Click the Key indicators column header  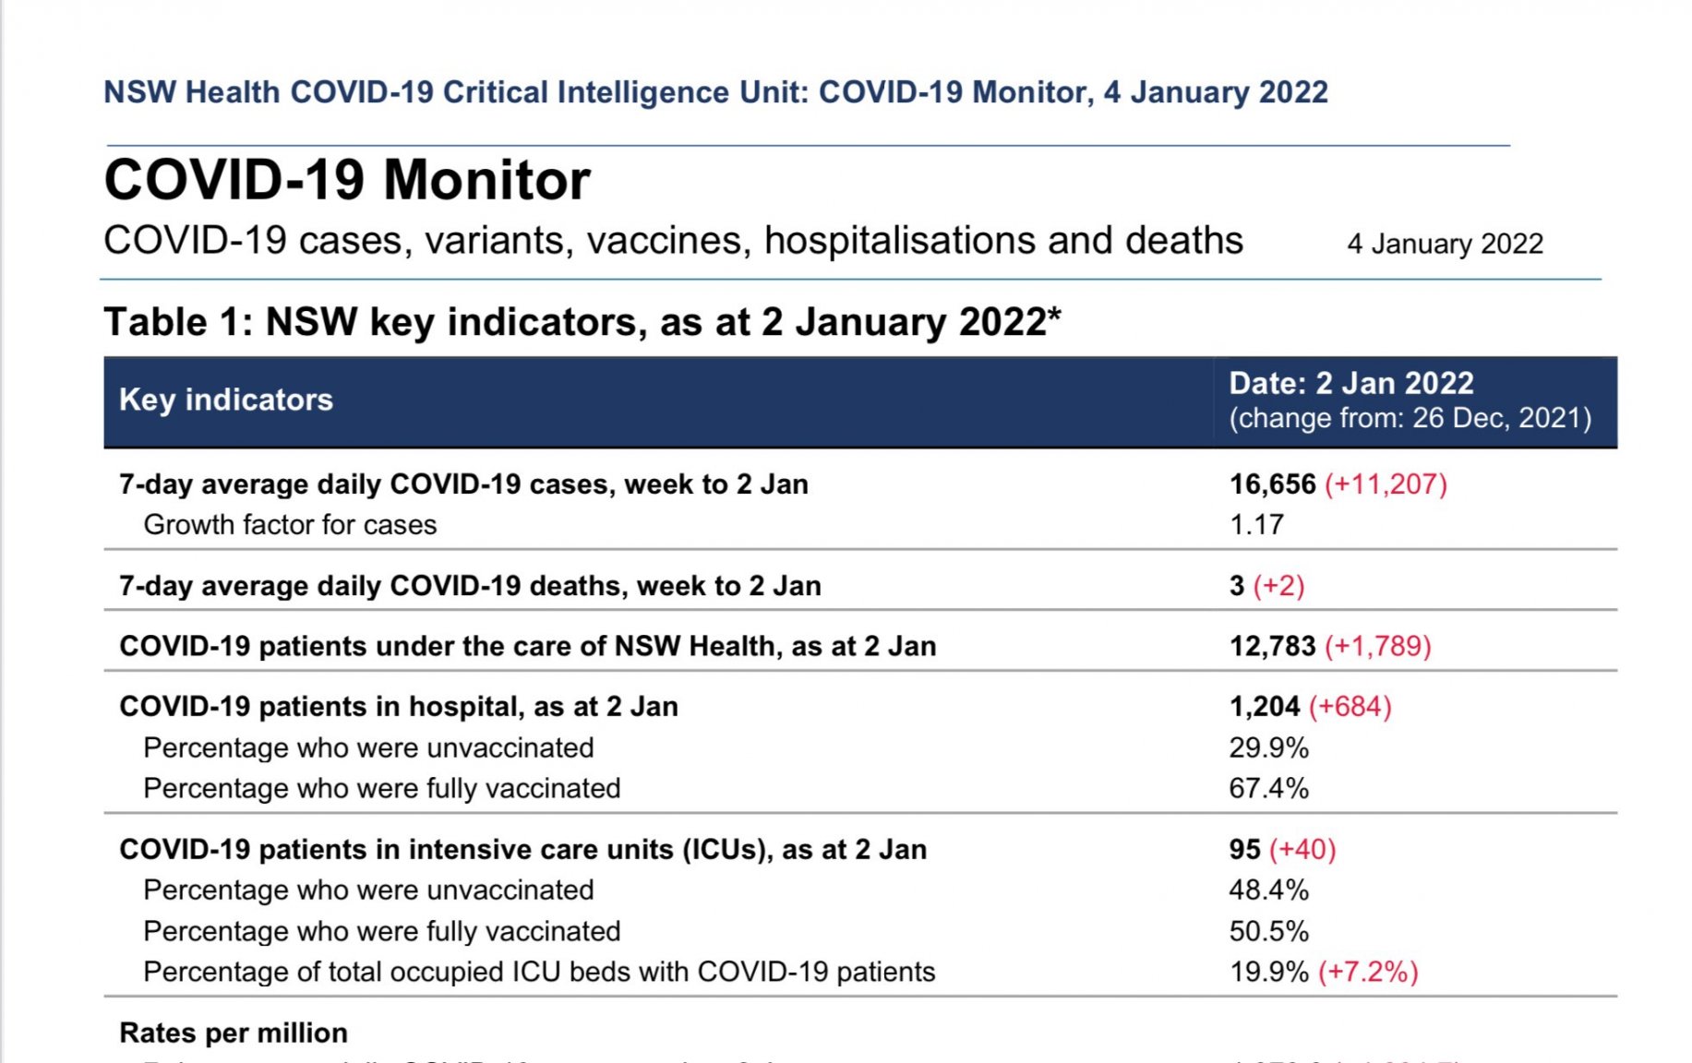[x=226, y=400]
